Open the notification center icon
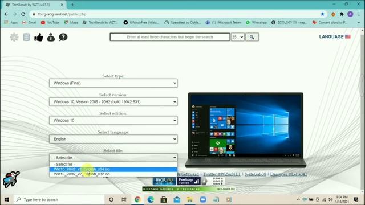Viewport: 365px width, 205px height. [x=356, y=199]
